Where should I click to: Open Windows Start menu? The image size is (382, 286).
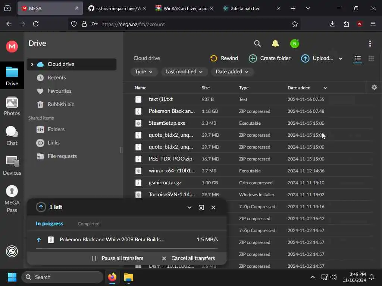pyautogui.click(x=12, y=277)
